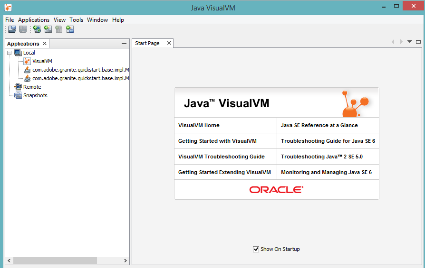Open the Help menu
The width and height of the screenshot is (425, 268).
(x=118, y=20)
